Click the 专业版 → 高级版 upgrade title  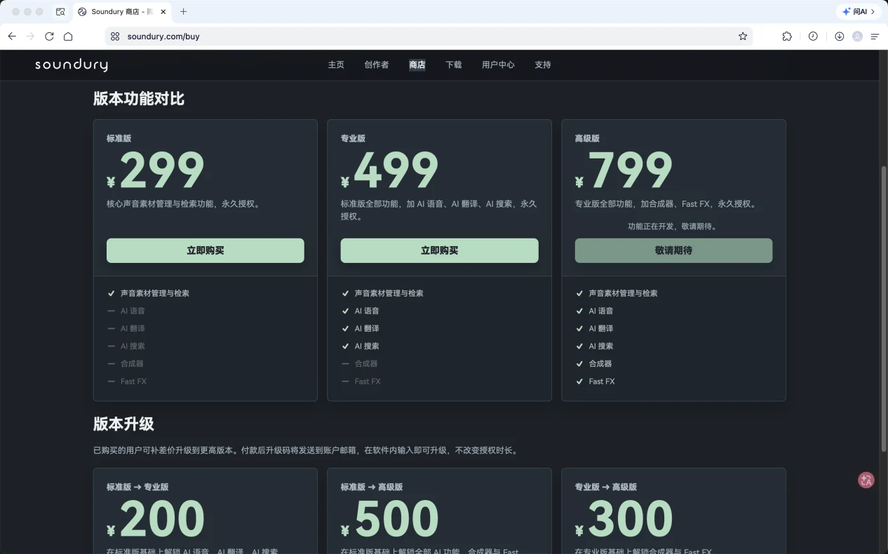point(606,487)
